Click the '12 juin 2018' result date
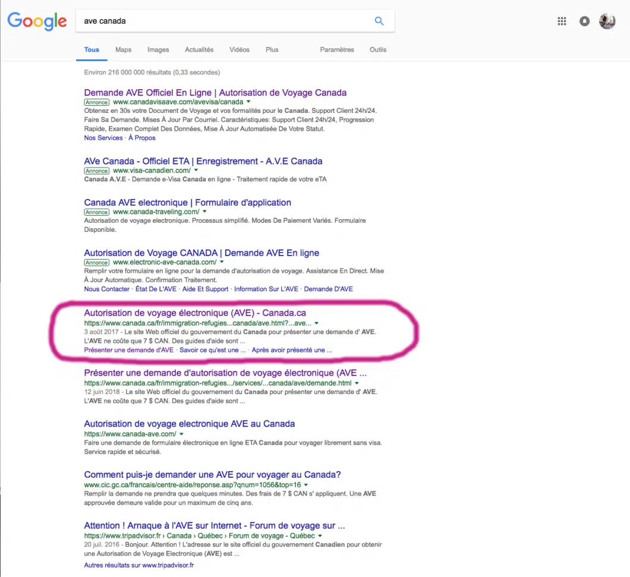The width and height of the screenshot is (630, 577). (102, 392)
